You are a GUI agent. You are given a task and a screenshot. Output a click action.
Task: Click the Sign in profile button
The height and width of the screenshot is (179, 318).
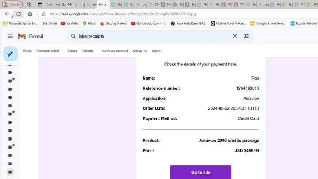coord(12,4)
